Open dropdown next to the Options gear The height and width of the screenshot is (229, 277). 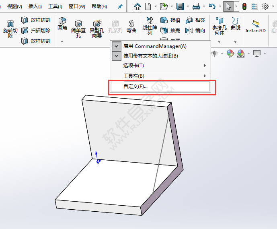click(273, 6)
